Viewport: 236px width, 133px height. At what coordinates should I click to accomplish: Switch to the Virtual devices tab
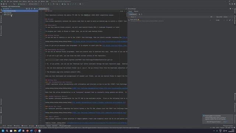pyautogui.click(x=130, y=11)
